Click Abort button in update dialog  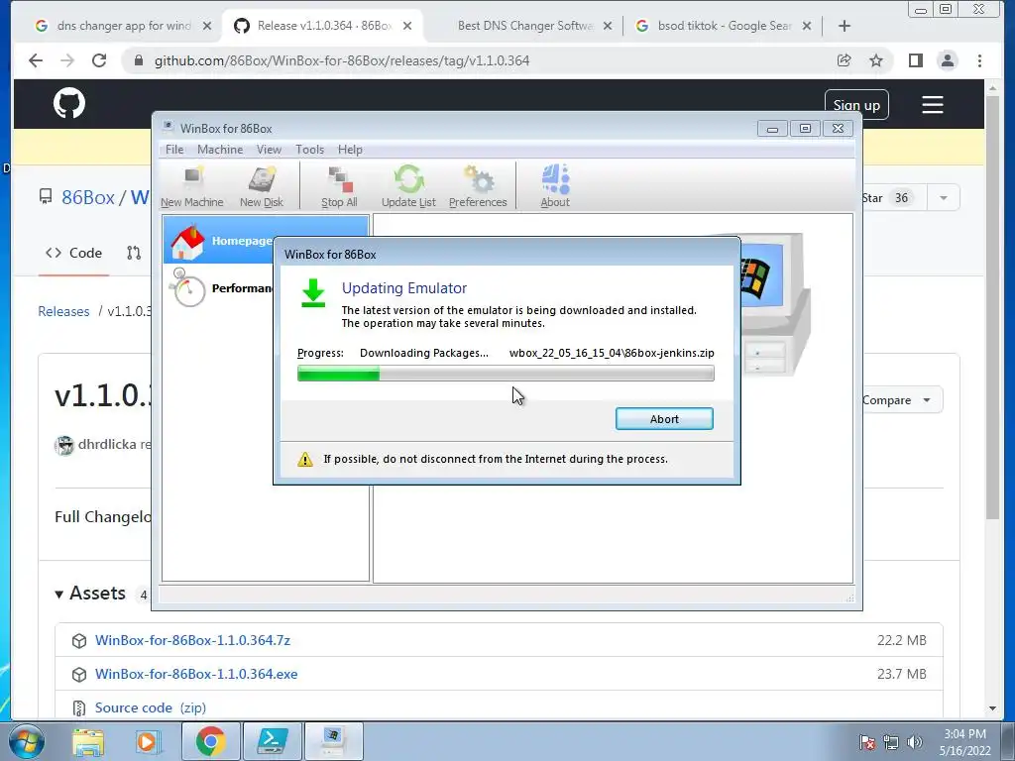(x=664, y=419)
